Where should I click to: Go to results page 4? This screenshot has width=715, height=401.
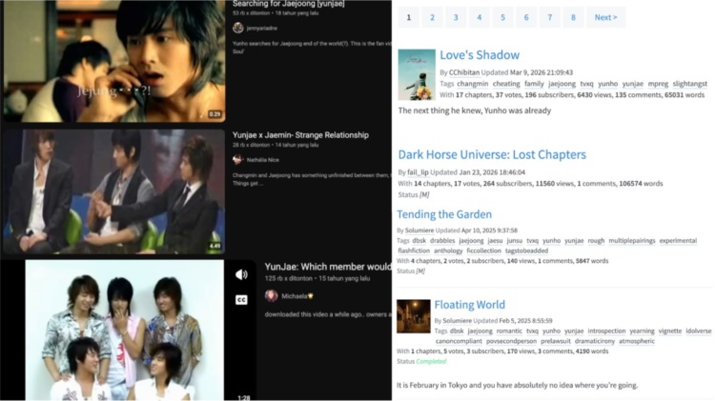point(480,17)
